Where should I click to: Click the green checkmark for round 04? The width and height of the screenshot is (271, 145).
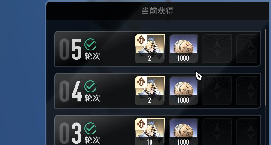(x=90, y=86)
